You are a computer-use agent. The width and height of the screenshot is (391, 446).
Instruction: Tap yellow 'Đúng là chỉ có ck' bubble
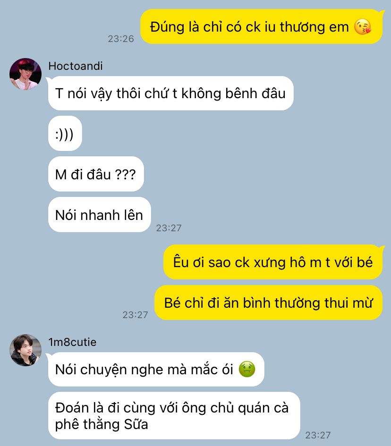(x=261, y=27)
